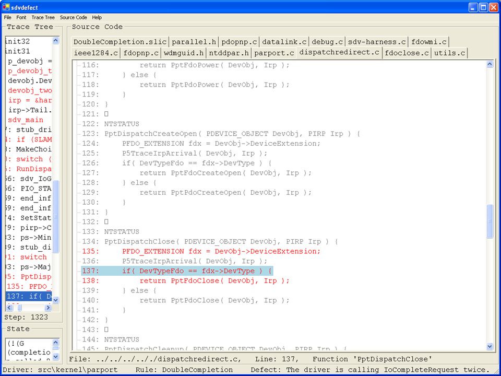
Task: Click Trace Tree horizontal scroll right arrow
Action: [48, 308]
